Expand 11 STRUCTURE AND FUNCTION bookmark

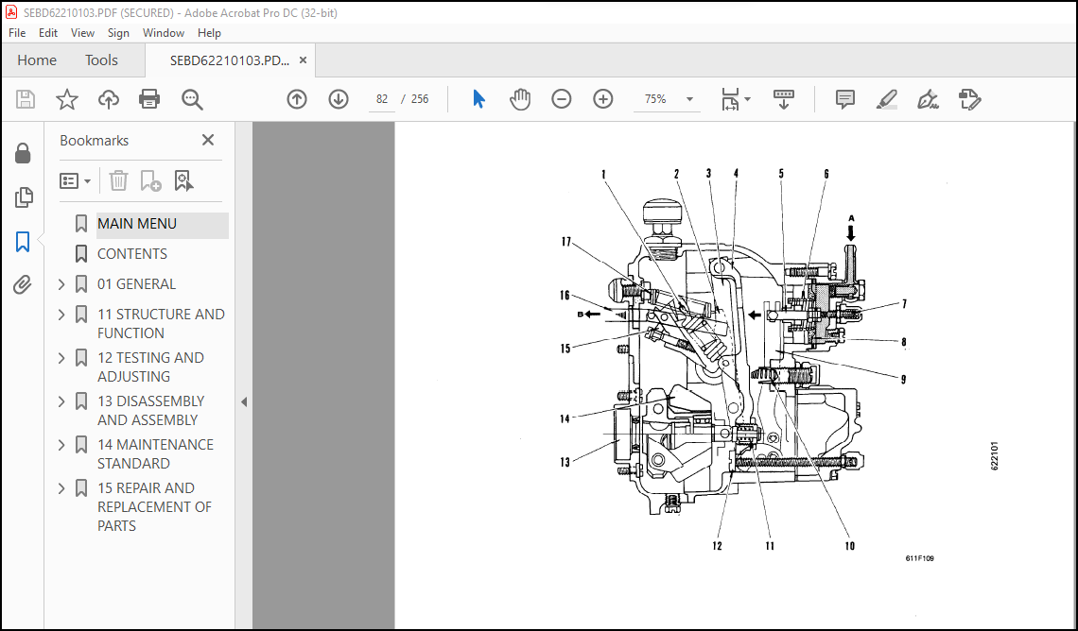(x=61, y=315)
